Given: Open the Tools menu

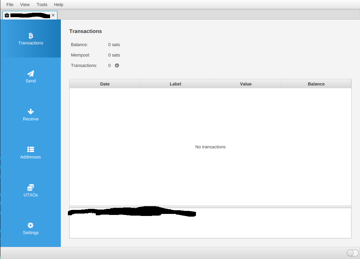Looking at the screenshot, I should pyautogui.click(x=42, y=4).
